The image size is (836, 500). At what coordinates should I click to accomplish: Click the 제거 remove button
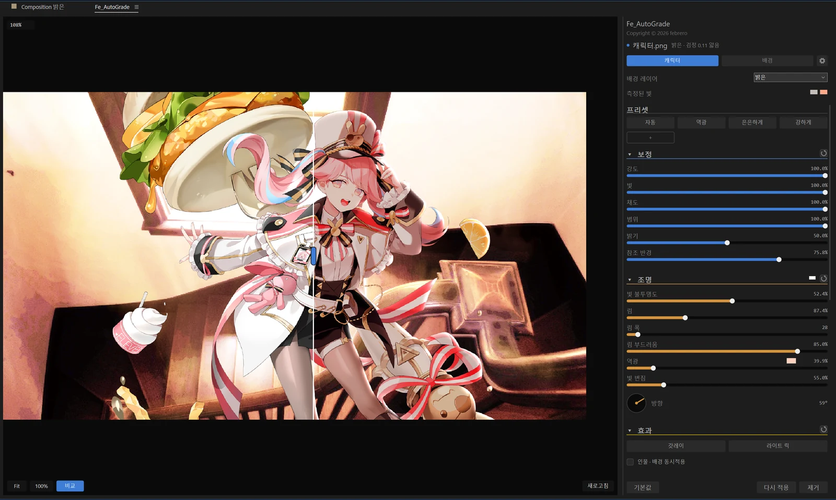tap(813, 487)
